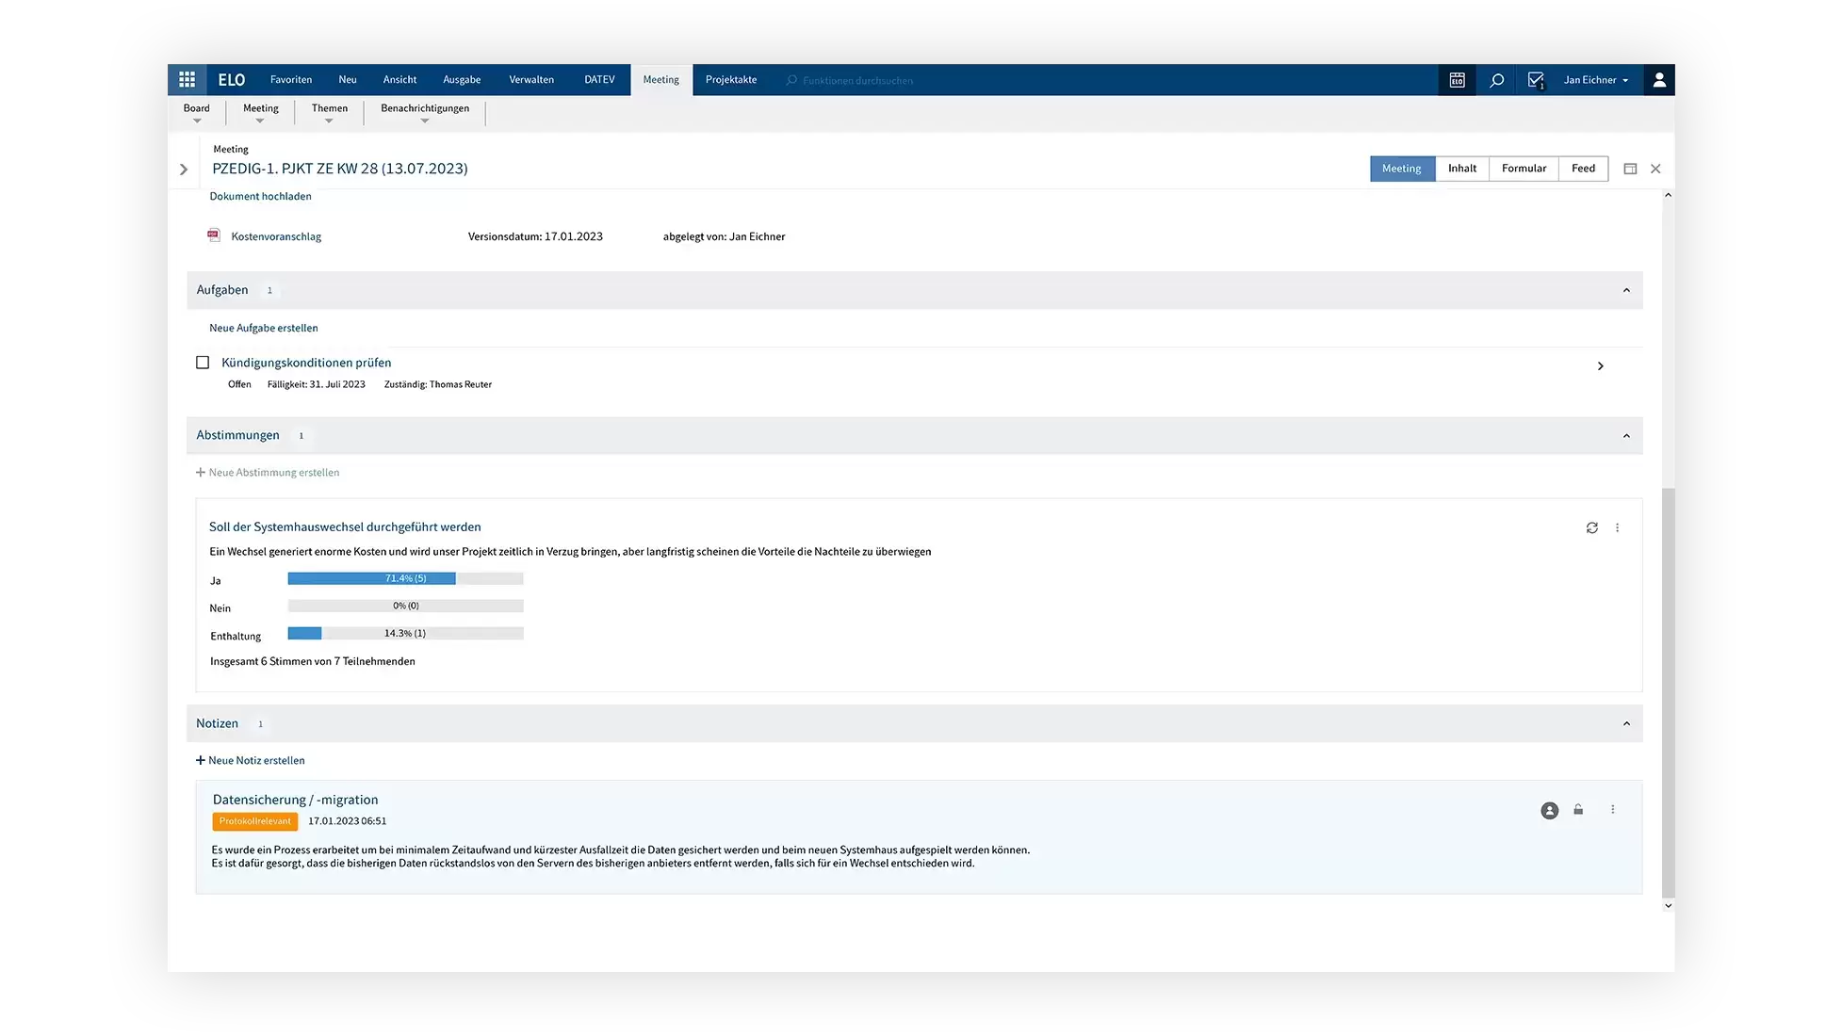The width and height of the screenshot is (1842, 1036).
Task: Select the Formular view tab
Action: [1524, 169]
